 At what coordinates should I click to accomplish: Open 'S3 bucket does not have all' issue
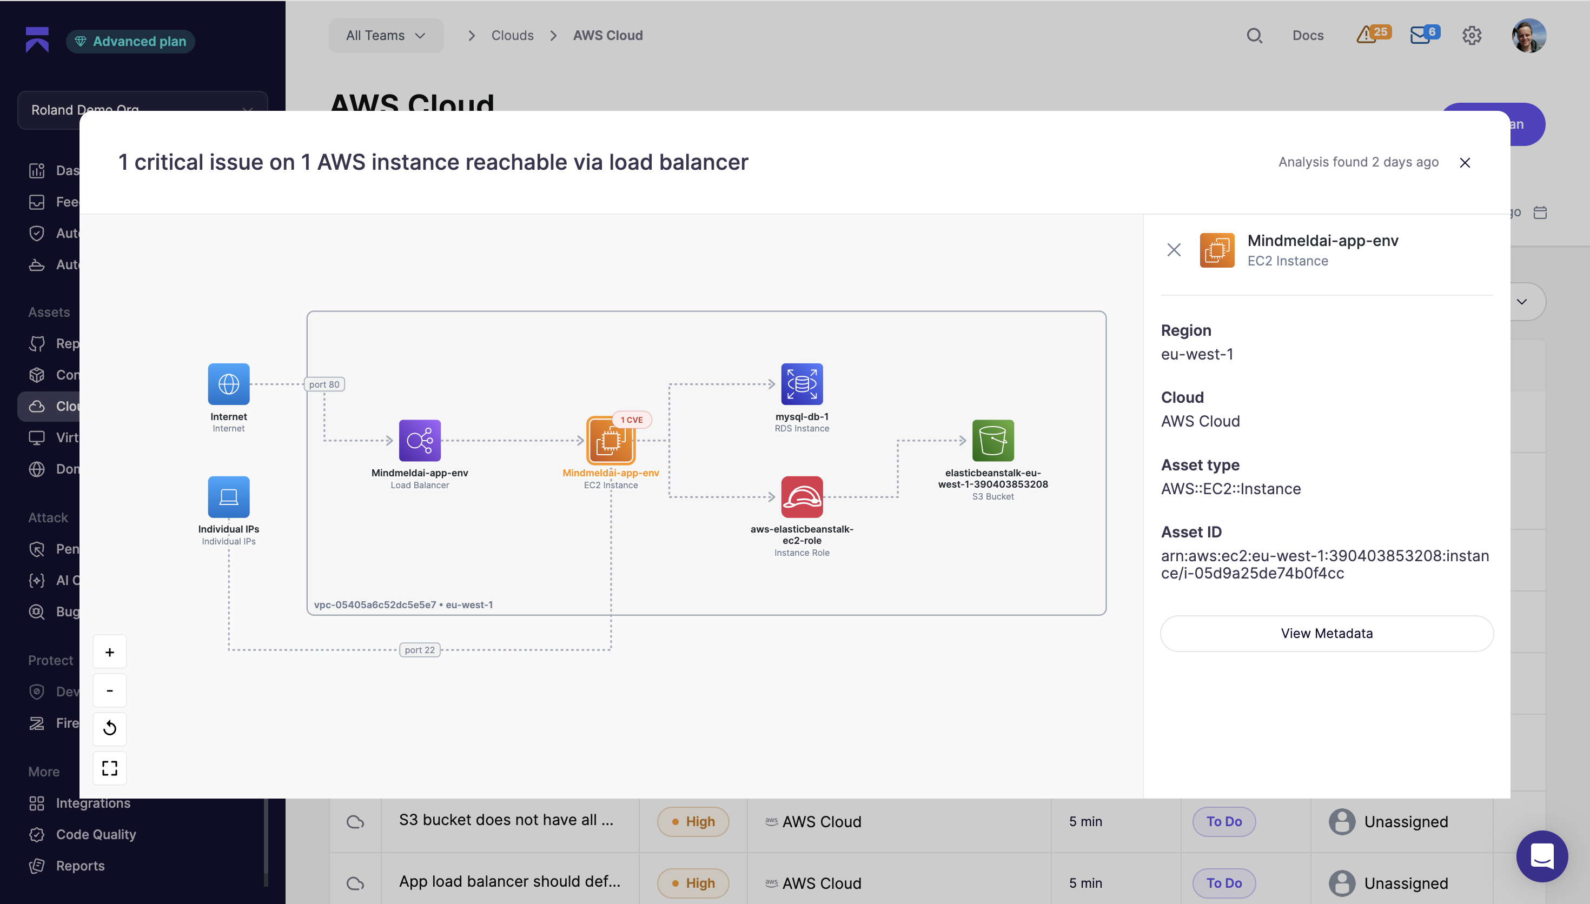click(x=506, y=820)
